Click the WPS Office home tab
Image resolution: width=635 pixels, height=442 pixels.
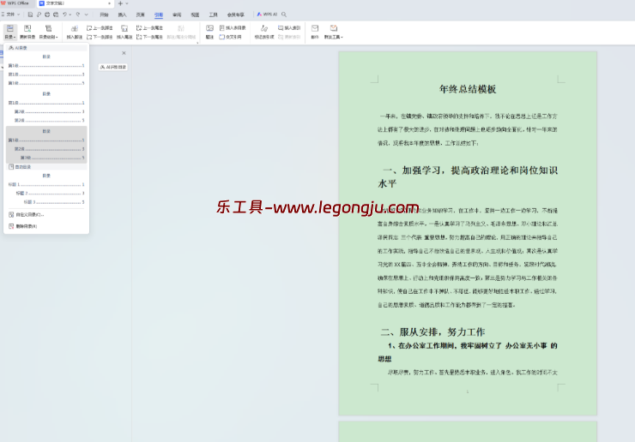[x=15, y=3]
